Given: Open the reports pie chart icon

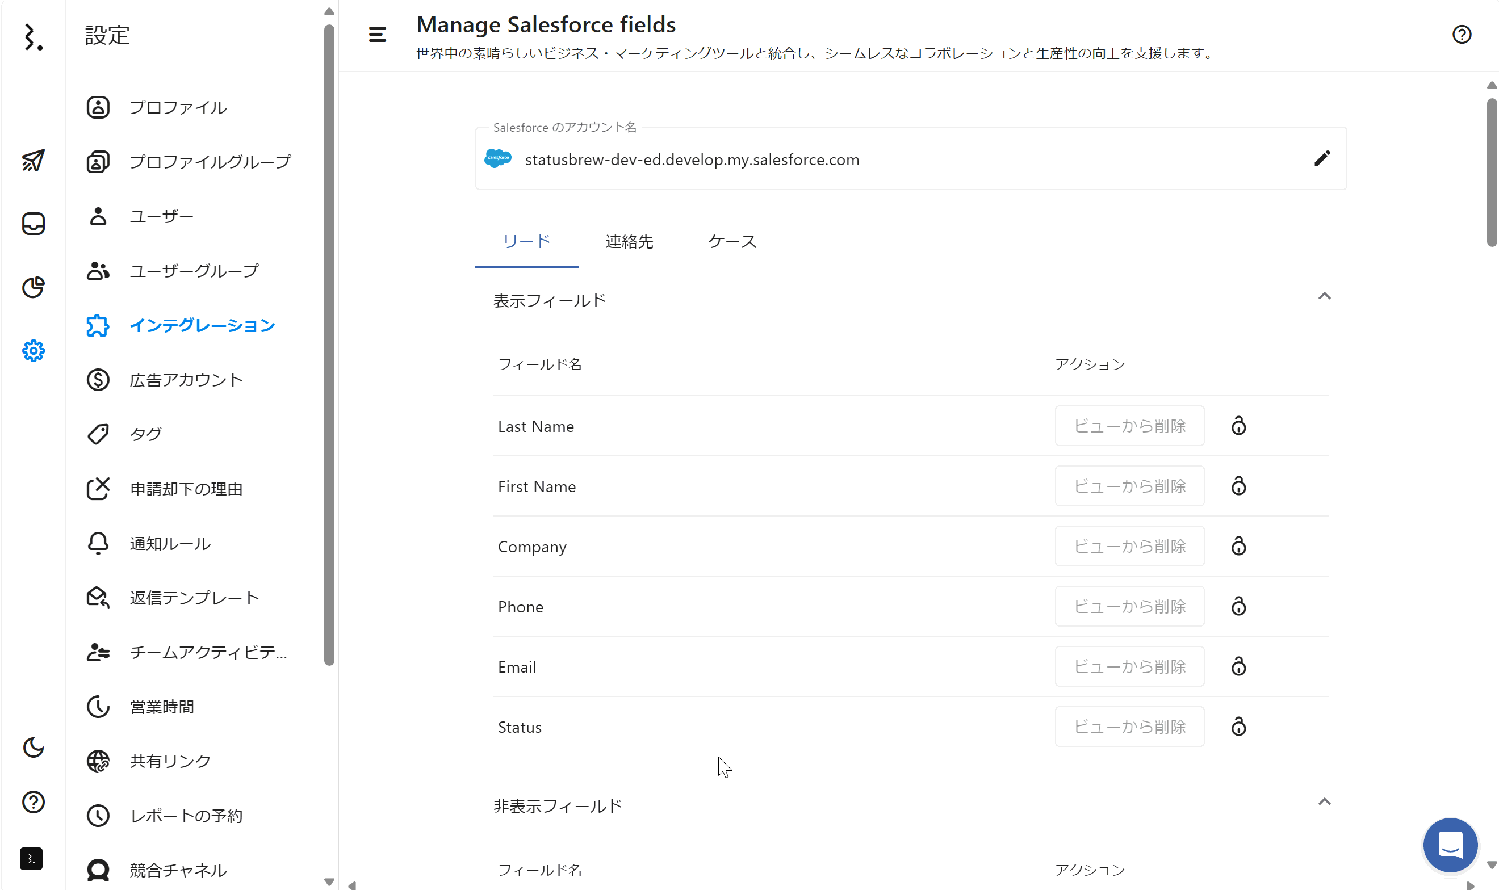Looking at the screenshot, I should click(x=33, y=287).
